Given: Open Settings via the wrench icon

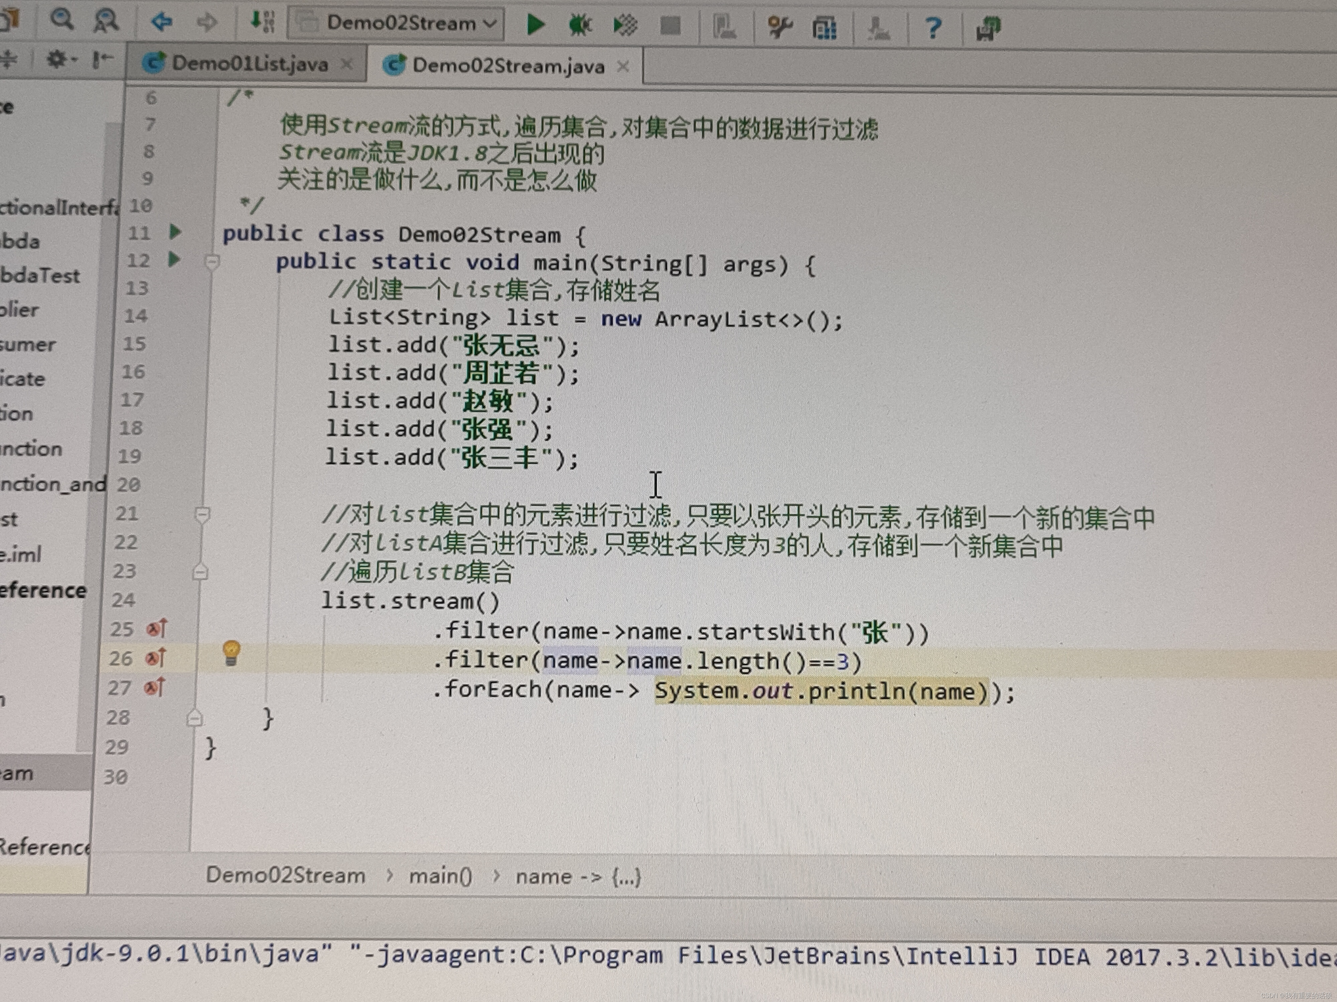Looking at the screenshot, I should tap(779, 27).
